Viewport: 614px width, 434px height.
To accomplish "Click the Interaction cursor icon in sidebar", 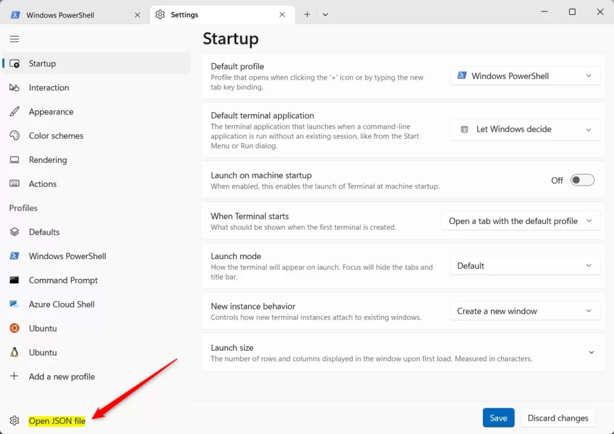I will coord(15,88).
